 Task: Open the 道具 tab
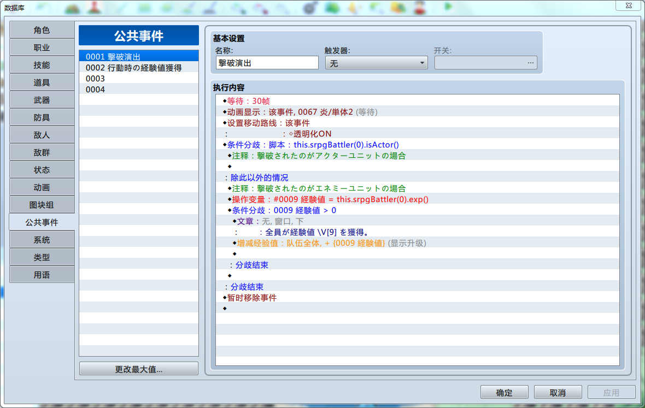click(x=42, y=82)
